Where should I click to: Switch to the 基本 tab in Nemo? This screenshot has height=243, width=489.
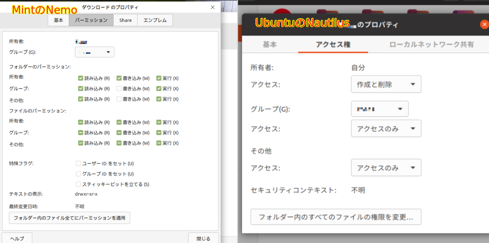pyautogui.click(x=59, y=20)
